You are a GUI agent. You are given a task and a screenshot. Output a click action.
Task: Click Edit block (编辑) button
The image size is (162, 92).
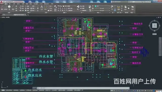coord(82,8)
